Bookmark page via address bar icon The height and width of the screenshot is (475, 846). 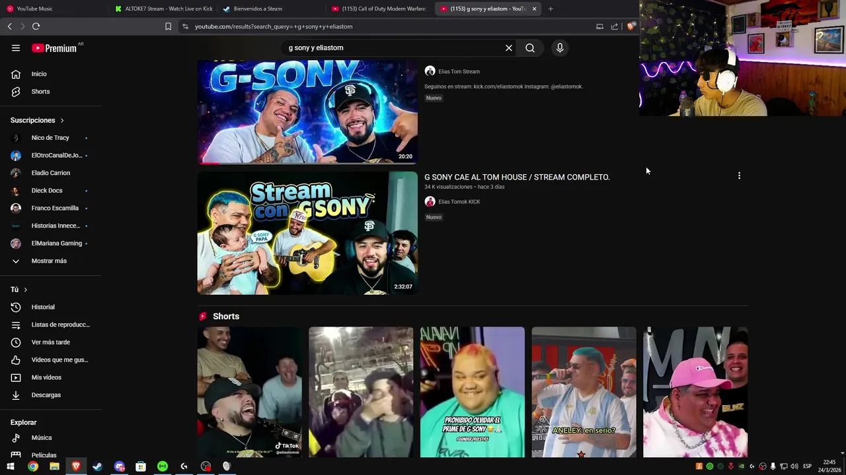[168, 26]
